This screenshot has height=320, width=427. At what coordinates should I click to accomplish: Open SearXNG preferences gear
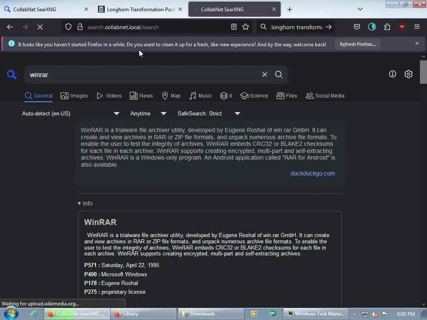pyautogui.click(x=408, y=74)
